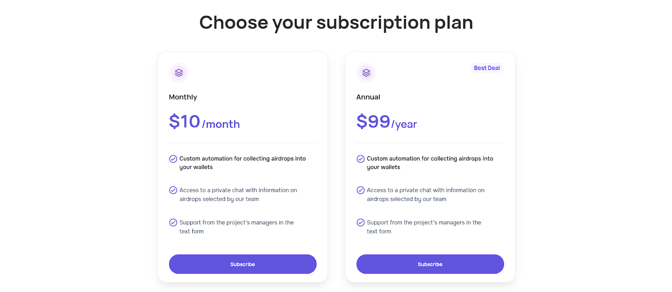Click Annual plan's private chat feature text

[x=425, y=195]
